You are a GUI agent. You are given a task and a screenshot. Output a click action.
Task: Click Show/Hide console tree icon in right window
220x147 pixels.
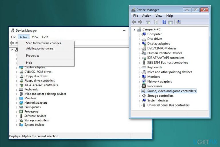coord(148,22)
